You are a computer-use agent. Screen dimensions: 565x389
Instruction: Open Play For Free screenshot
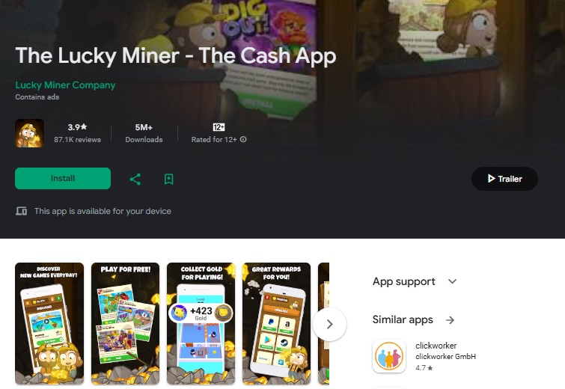pos(125,323)
